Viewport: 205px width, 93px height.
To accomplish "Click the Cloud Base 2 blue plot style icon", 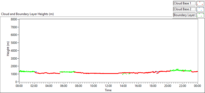I will pos(200,9).
